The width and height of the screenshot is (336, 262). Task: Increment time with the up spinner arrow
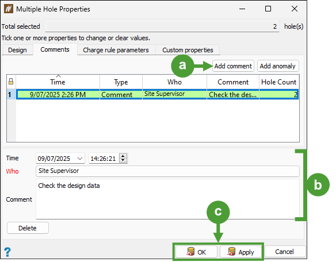tap(123, 156)
